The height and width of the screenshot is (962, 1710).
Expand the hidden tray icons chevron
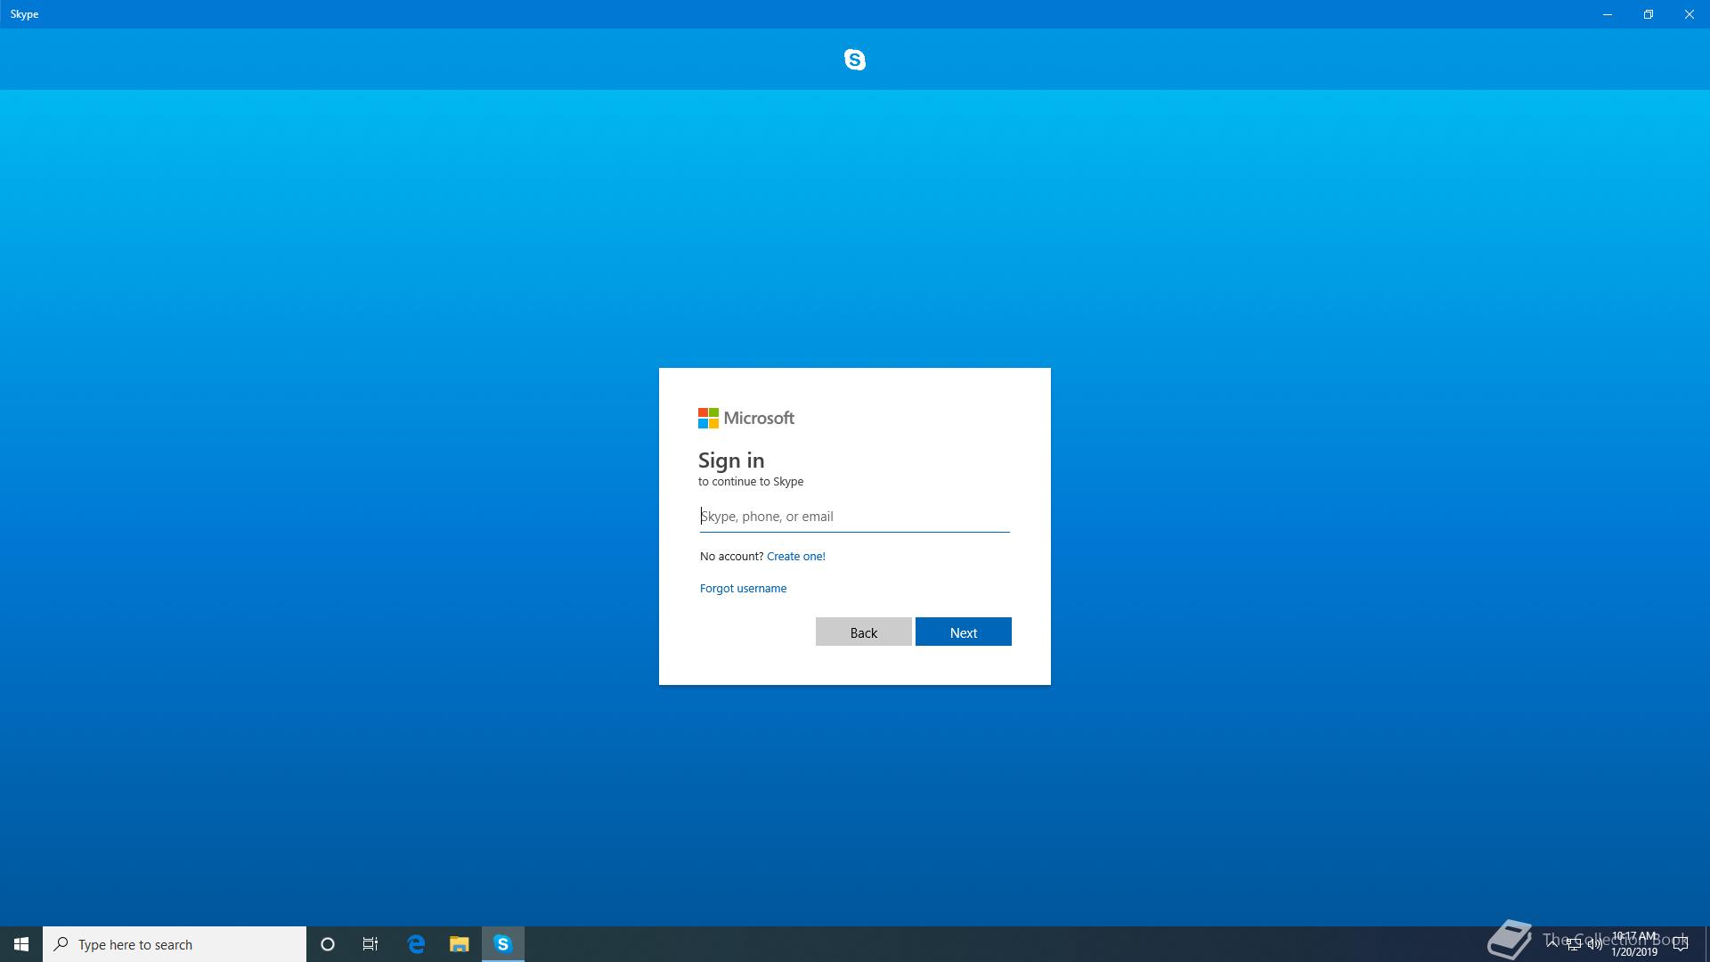click(x=1552, y=943)
